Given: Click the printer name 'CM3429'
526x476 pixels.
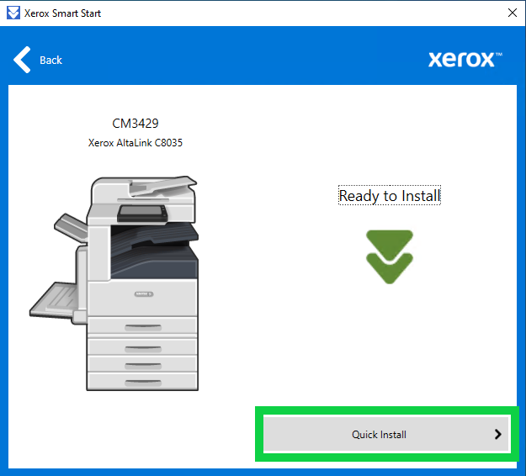Looking at the screenshot, I should tap(135, 124).
